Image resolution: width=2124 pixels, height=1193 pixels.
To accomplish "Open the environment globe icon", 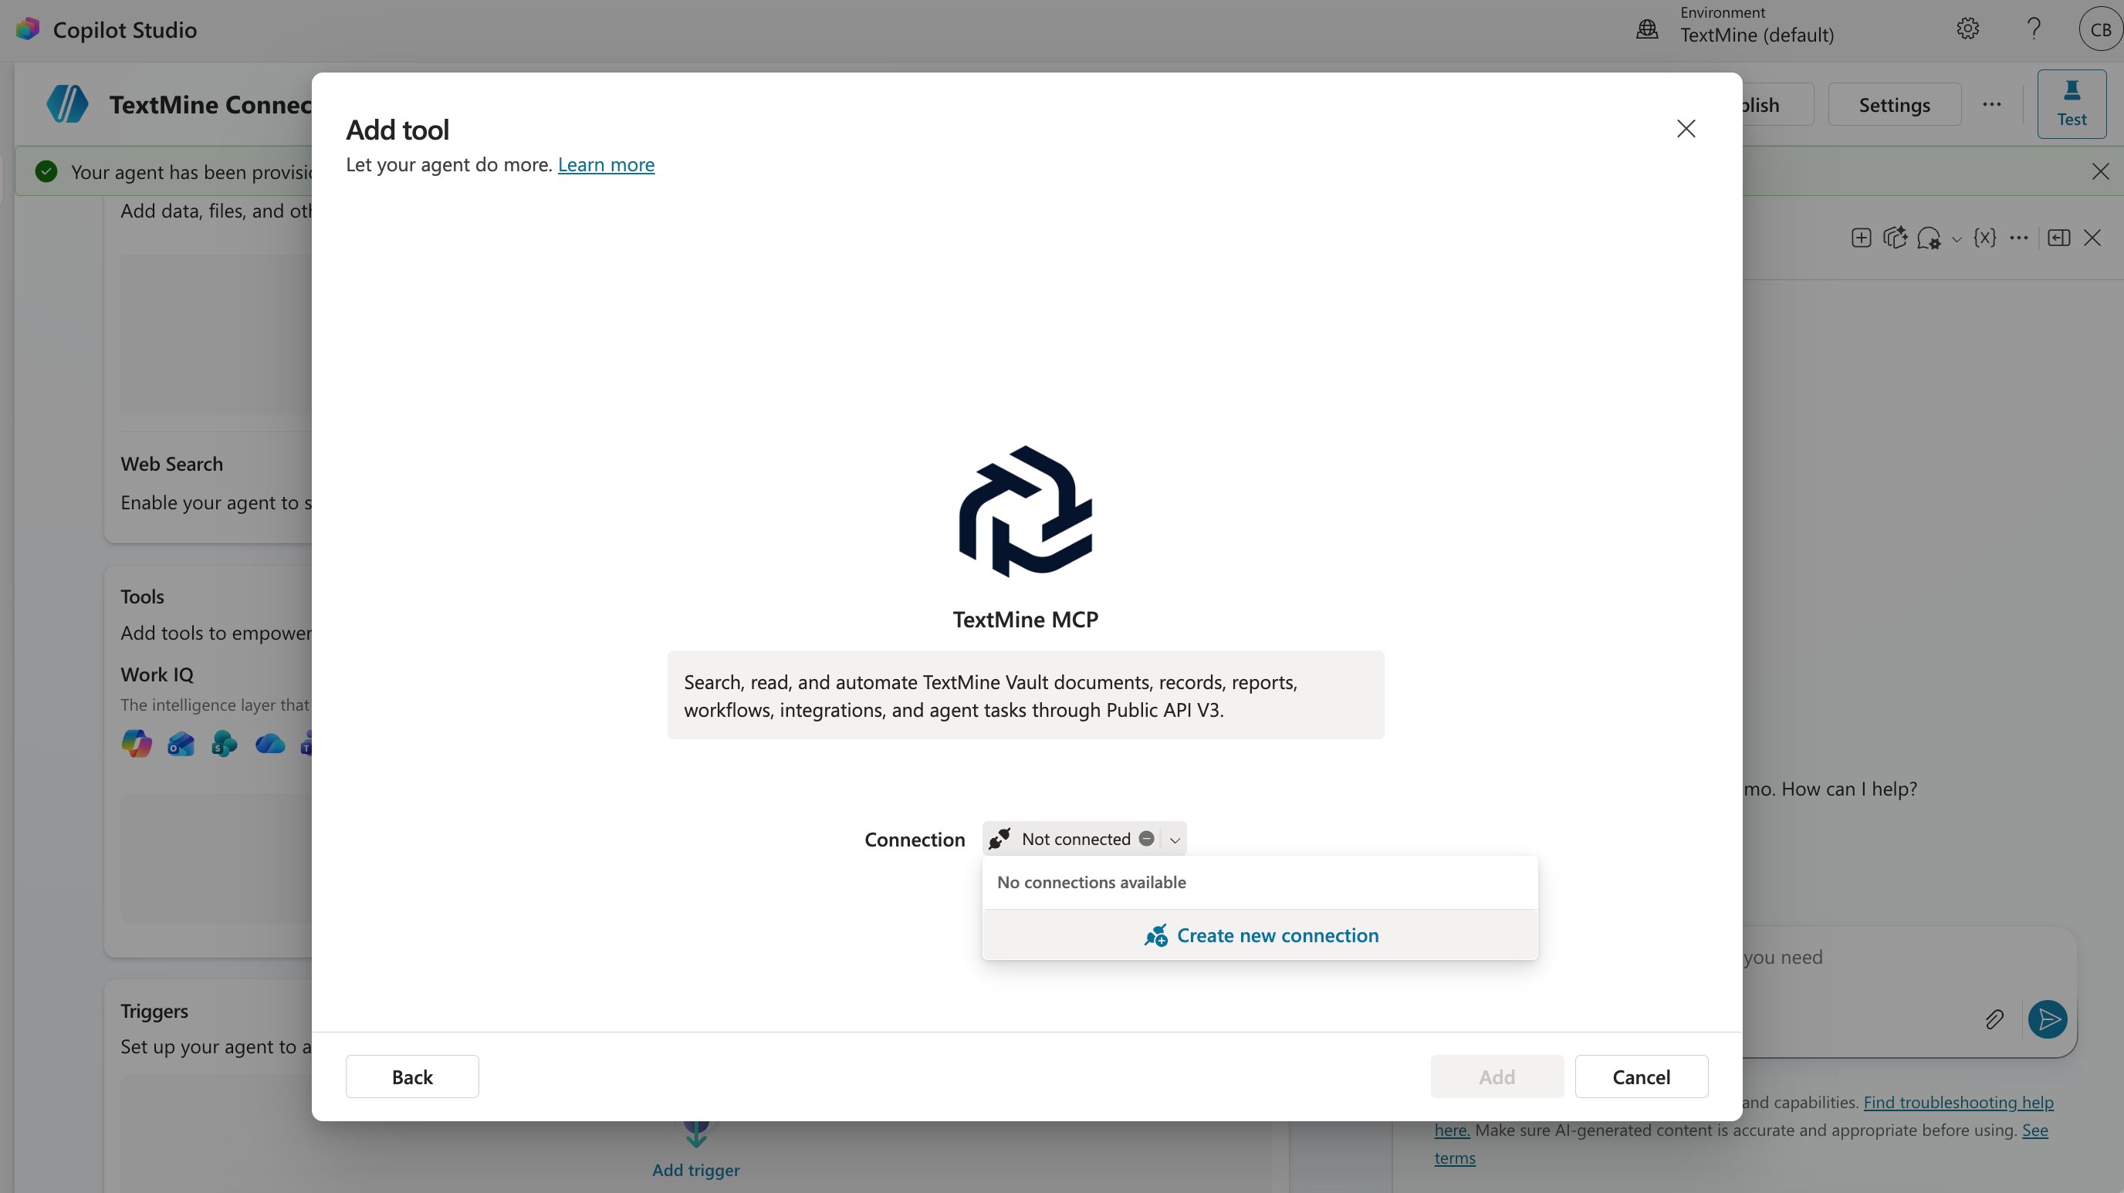I will 1646,29.
